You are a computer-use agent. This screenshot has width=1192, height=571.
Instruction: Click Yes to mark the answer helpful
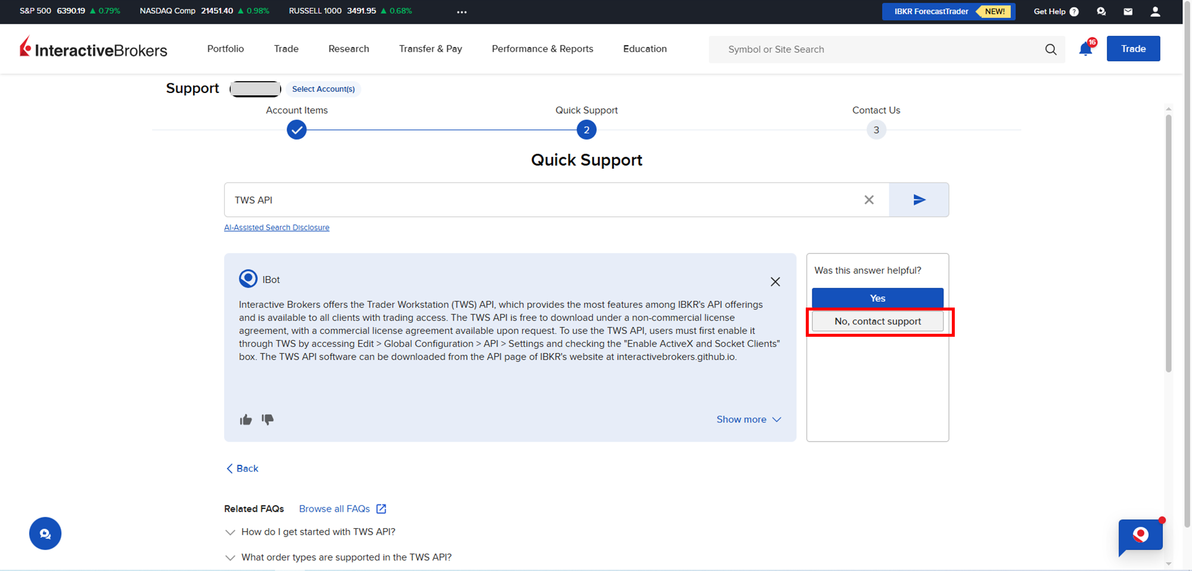point(877,298)
